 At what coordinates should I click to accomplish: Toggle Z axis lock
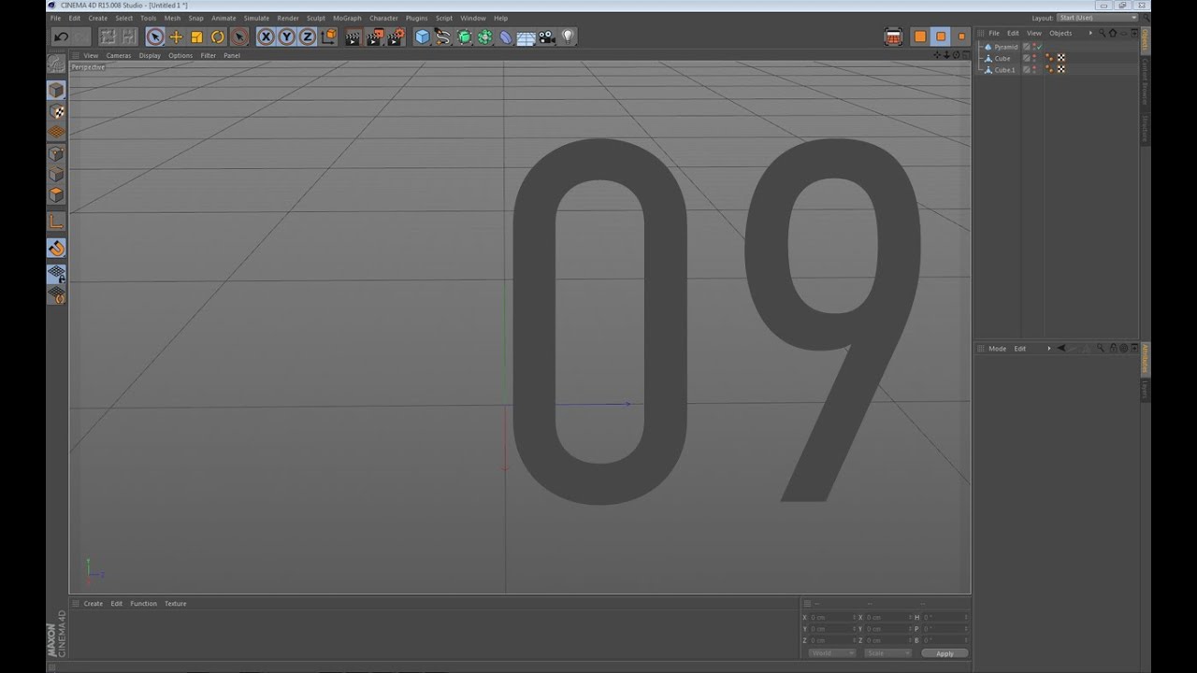307,36
